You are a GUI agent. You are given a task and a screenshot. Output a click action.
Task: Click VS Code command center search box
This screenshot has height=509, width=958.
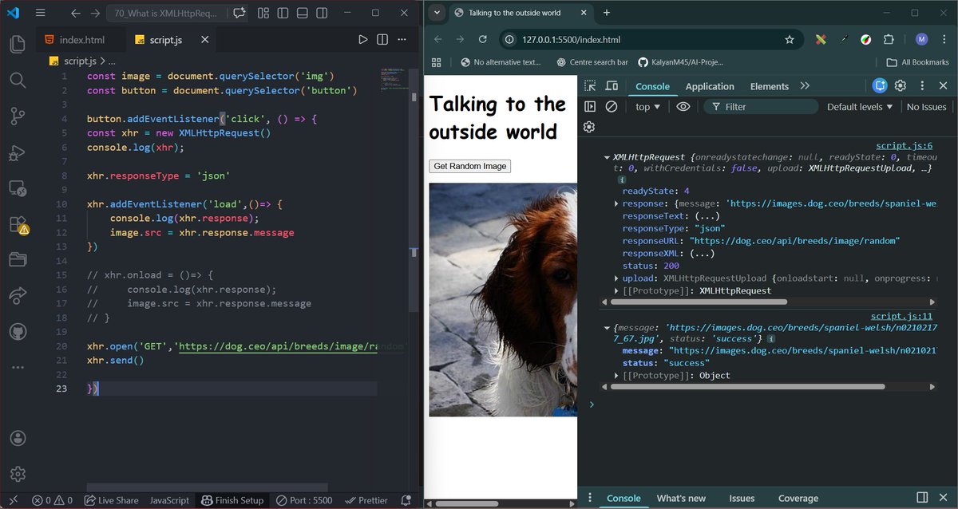click(x=167, y=14)
